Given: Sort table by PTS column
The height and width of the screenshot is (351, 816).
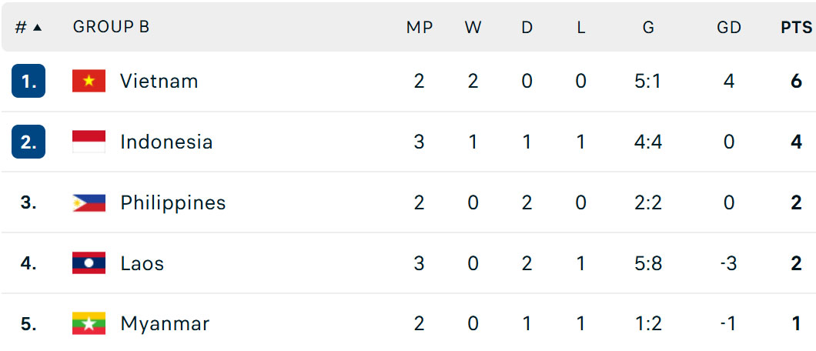Looking at the screenshot, I should click(x=796, y=28).
